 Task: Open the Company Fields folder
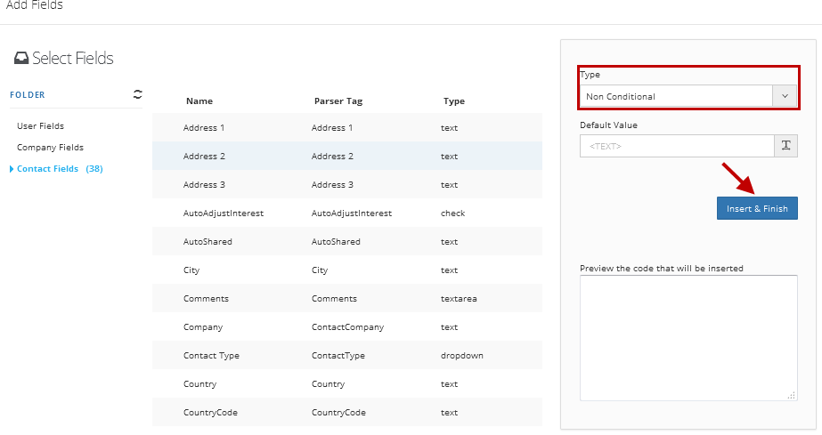click(x=51, y=148)
